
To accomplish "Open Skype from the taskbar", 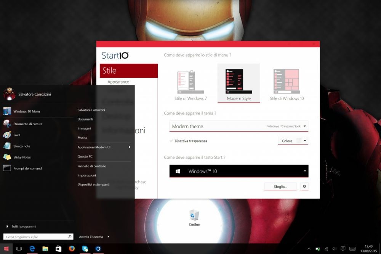I will coord(85,249).
